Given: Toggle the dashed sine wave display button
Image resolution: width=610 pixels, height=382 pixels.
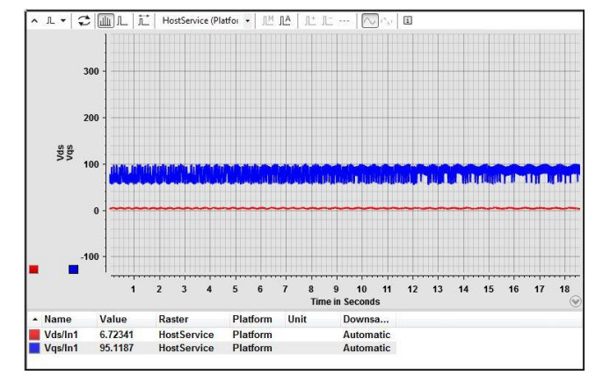Looking at the screenshot, I should 387,20.
